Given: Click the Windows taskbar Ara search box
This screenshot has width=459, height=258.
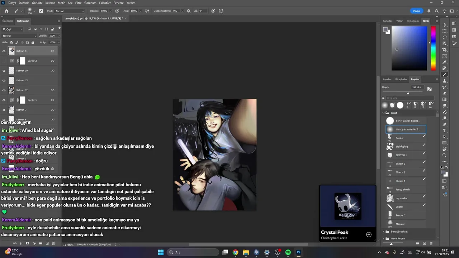Looking at the screenshot, I should [192, 252].
